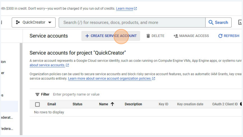Image resolution: width=243 pixels, height=137 pixels.
Task: Click the Refresh circular arrow icon
Action: click(x=220, y=36)
